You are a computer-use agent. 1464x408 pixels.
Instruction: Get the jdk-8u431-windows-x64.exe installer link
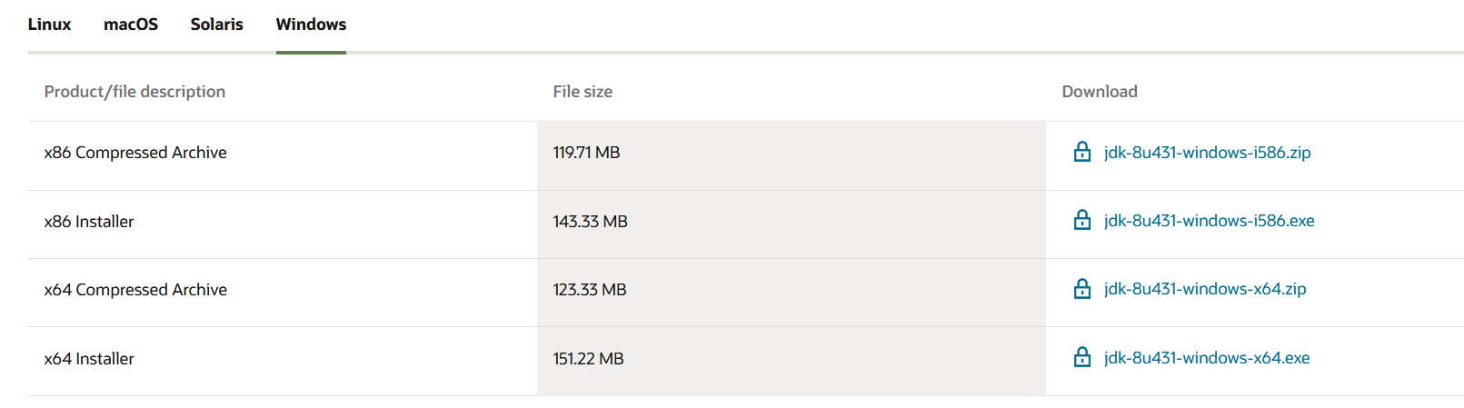click(x=1207, y=358)
